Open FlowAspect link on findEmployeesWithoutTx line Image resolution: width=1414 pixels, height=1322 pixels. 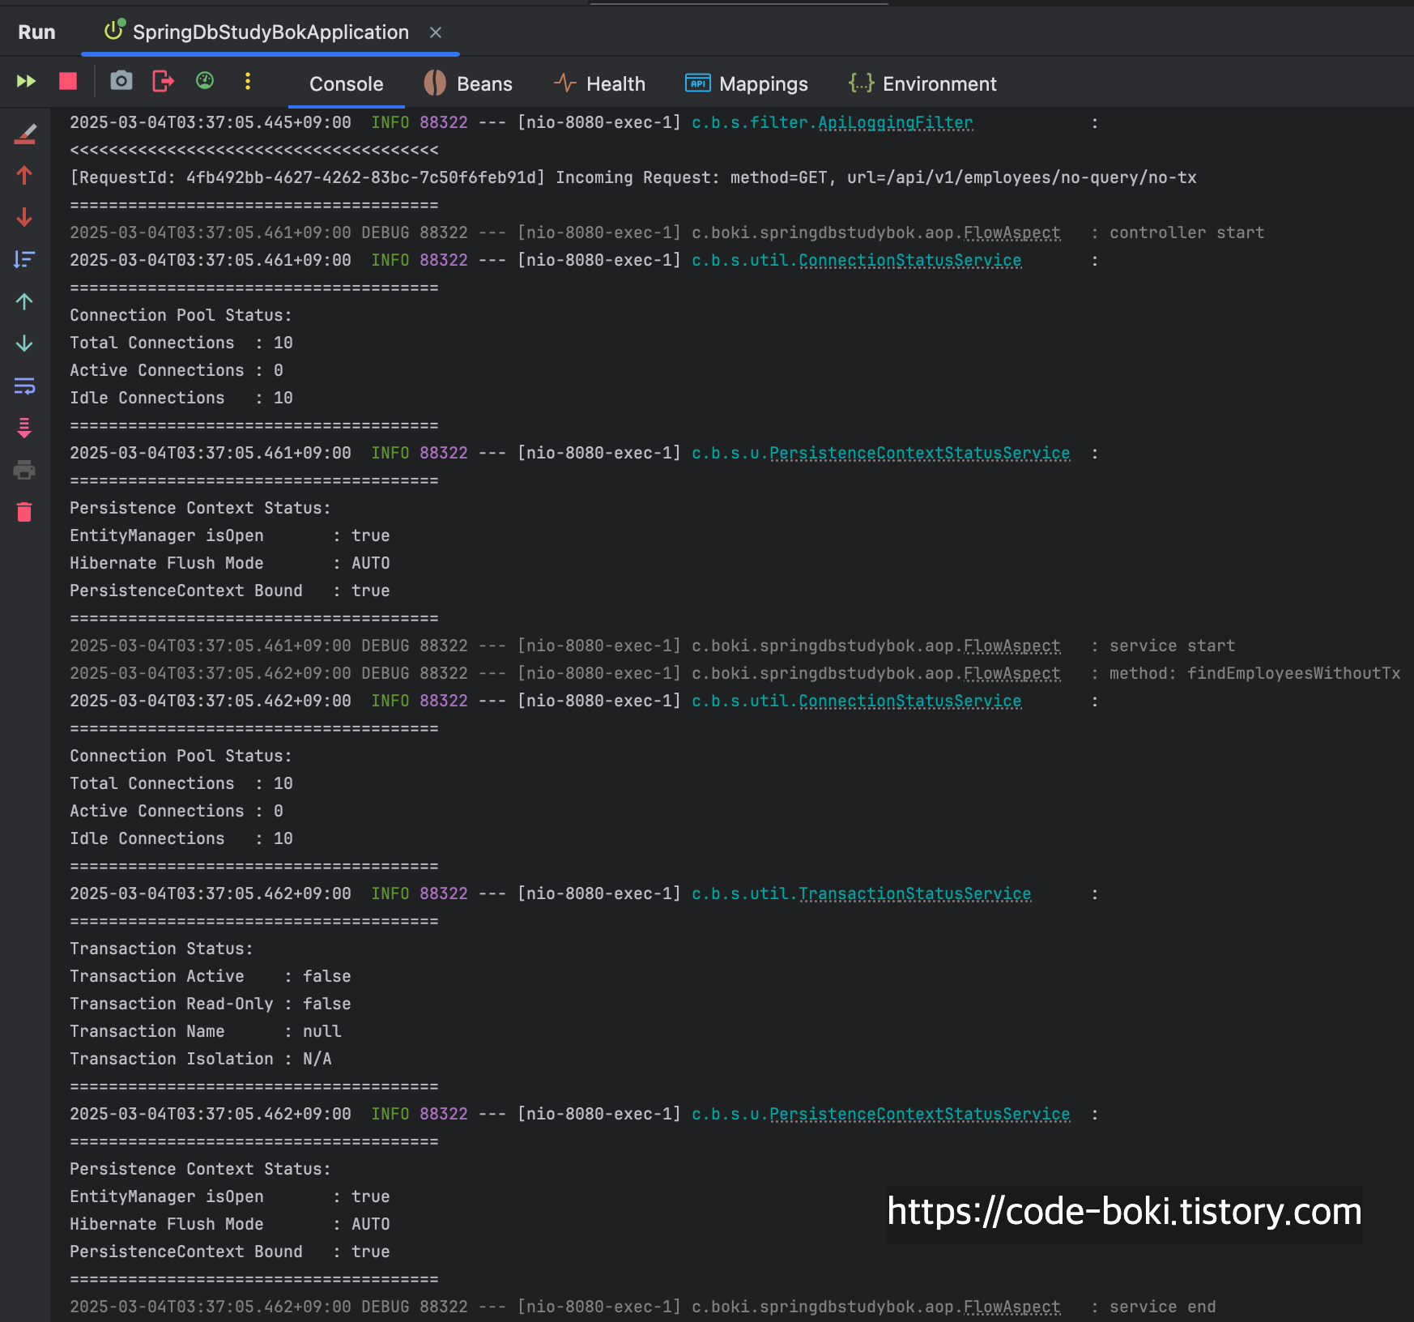(1012, 673)
